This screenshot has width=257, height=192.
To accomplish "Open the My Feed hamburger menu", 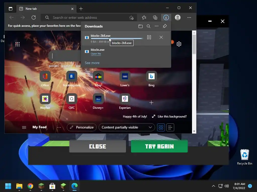I will click(24, 127).
